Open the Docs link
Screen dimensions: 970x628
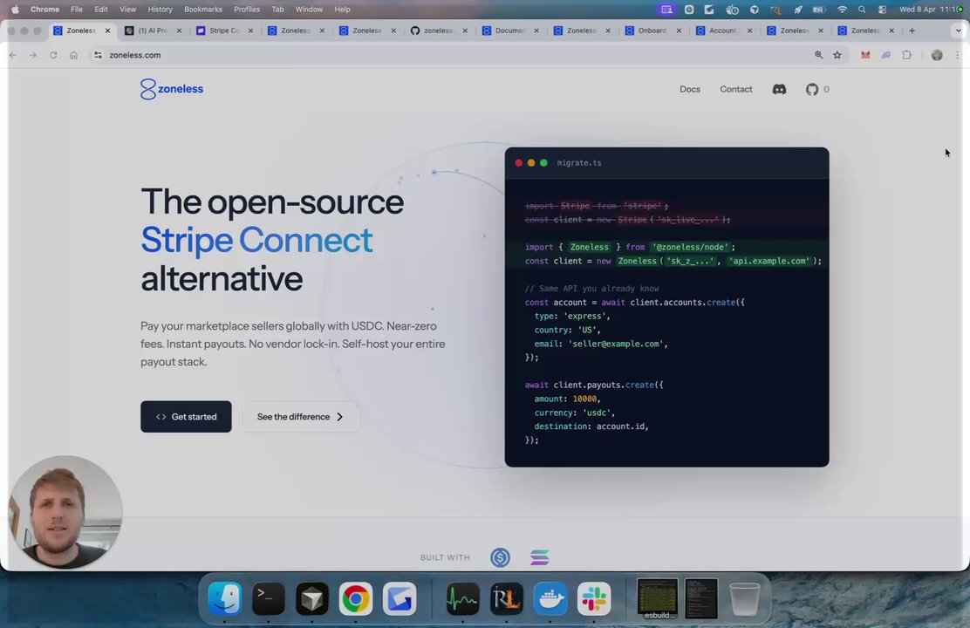690,89
